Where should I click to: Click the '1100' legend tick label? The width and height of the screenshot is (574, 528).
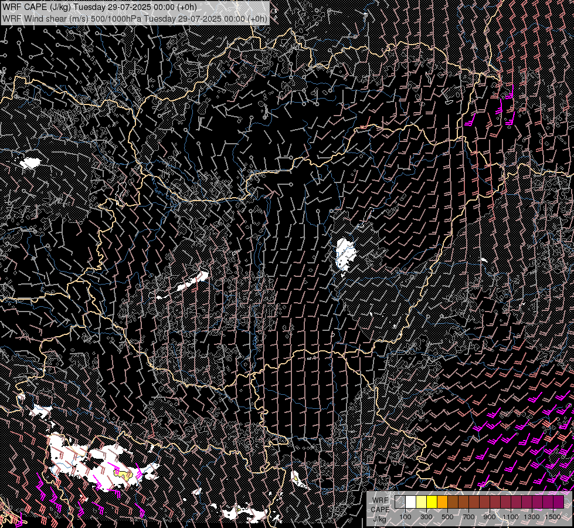click(x=510, y=517)
